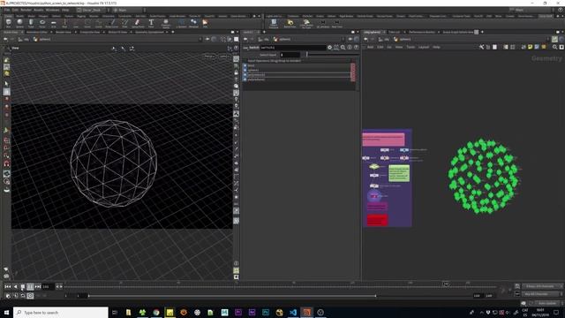Open Visual Studio Code from taskbar
565x318 pixels.
coord(293,312)
